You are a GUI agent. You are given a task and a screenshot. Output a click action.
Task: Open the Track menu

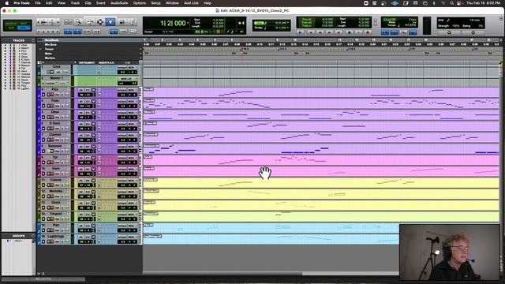click(x=75, y=3)
